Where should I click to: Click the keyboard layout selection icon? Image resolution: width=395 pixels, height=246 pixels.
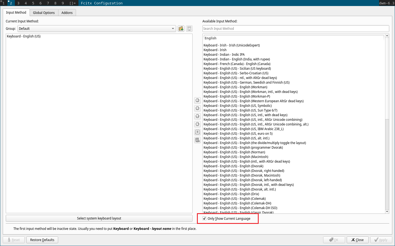tap(198, 140)
